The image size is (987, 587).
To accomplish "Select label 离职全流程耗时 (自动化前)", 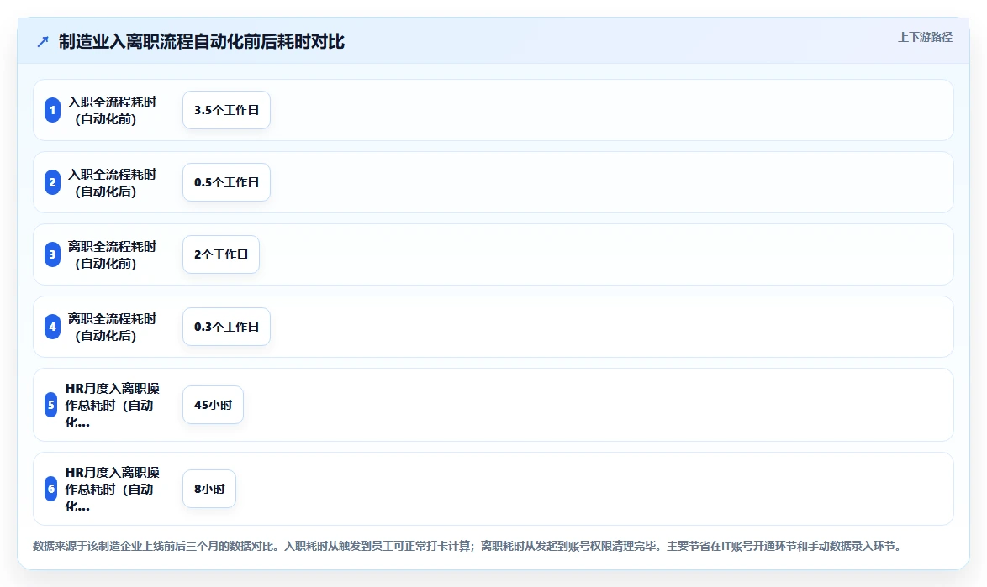I will [x=112, y=254].
